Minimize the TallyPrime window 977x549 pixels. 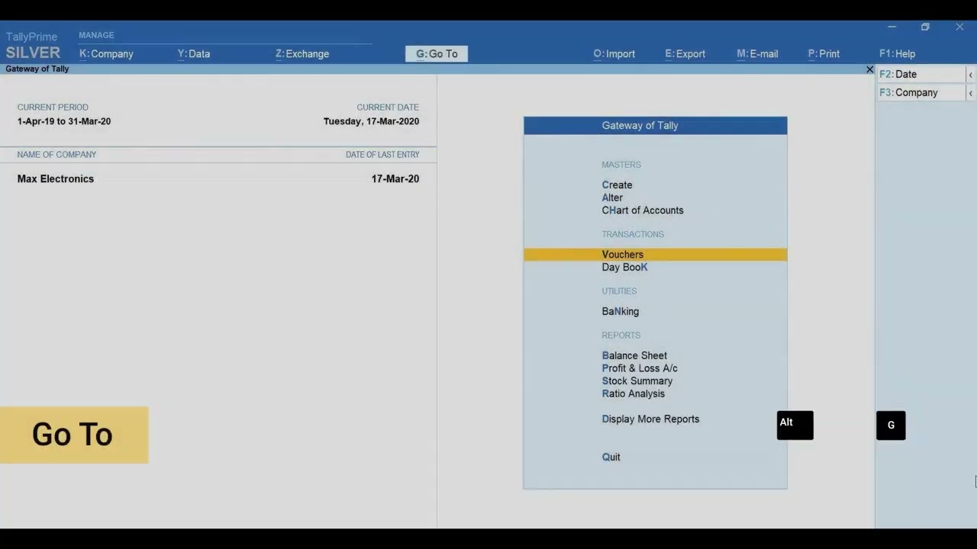click(892, 27)
